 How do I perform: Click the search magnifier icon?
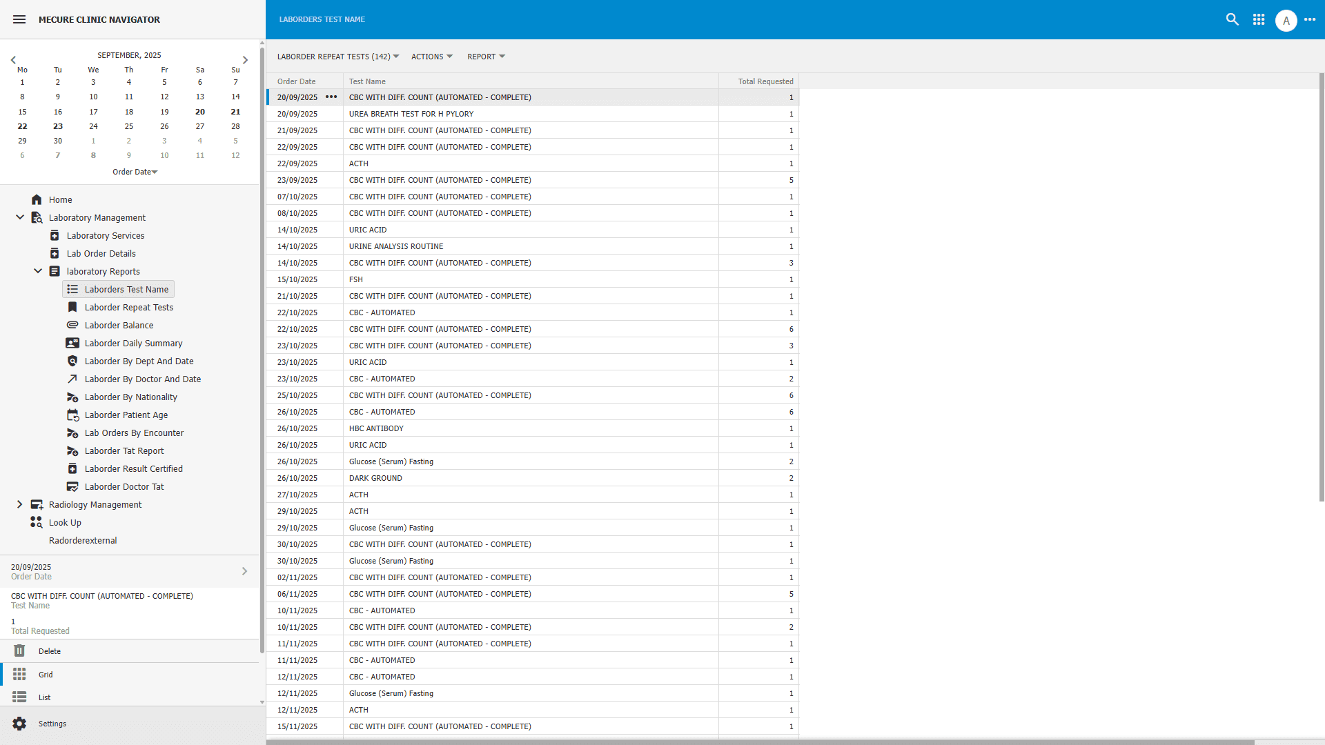point(1233,19)
